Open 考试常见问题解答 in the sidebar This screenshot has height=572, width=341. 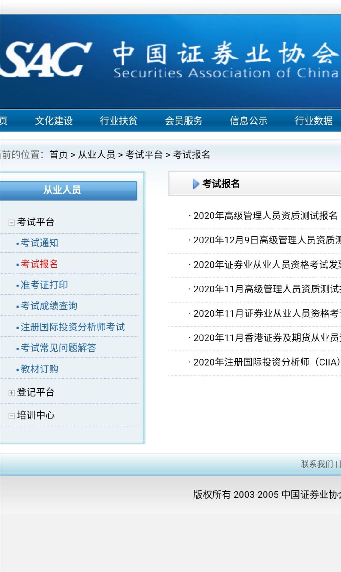click(x=58, y=348)
